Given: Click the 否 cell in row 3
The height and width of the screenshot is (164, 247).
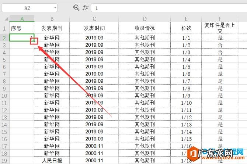Looking at the screenshot, I should pos(220,45).
